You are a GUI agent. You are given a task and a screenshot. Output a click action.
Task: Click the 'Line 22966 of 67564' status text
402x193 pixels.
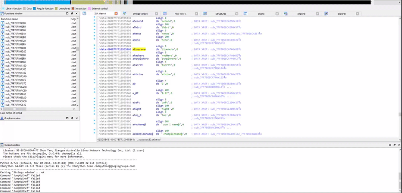(x=11, y=113)
